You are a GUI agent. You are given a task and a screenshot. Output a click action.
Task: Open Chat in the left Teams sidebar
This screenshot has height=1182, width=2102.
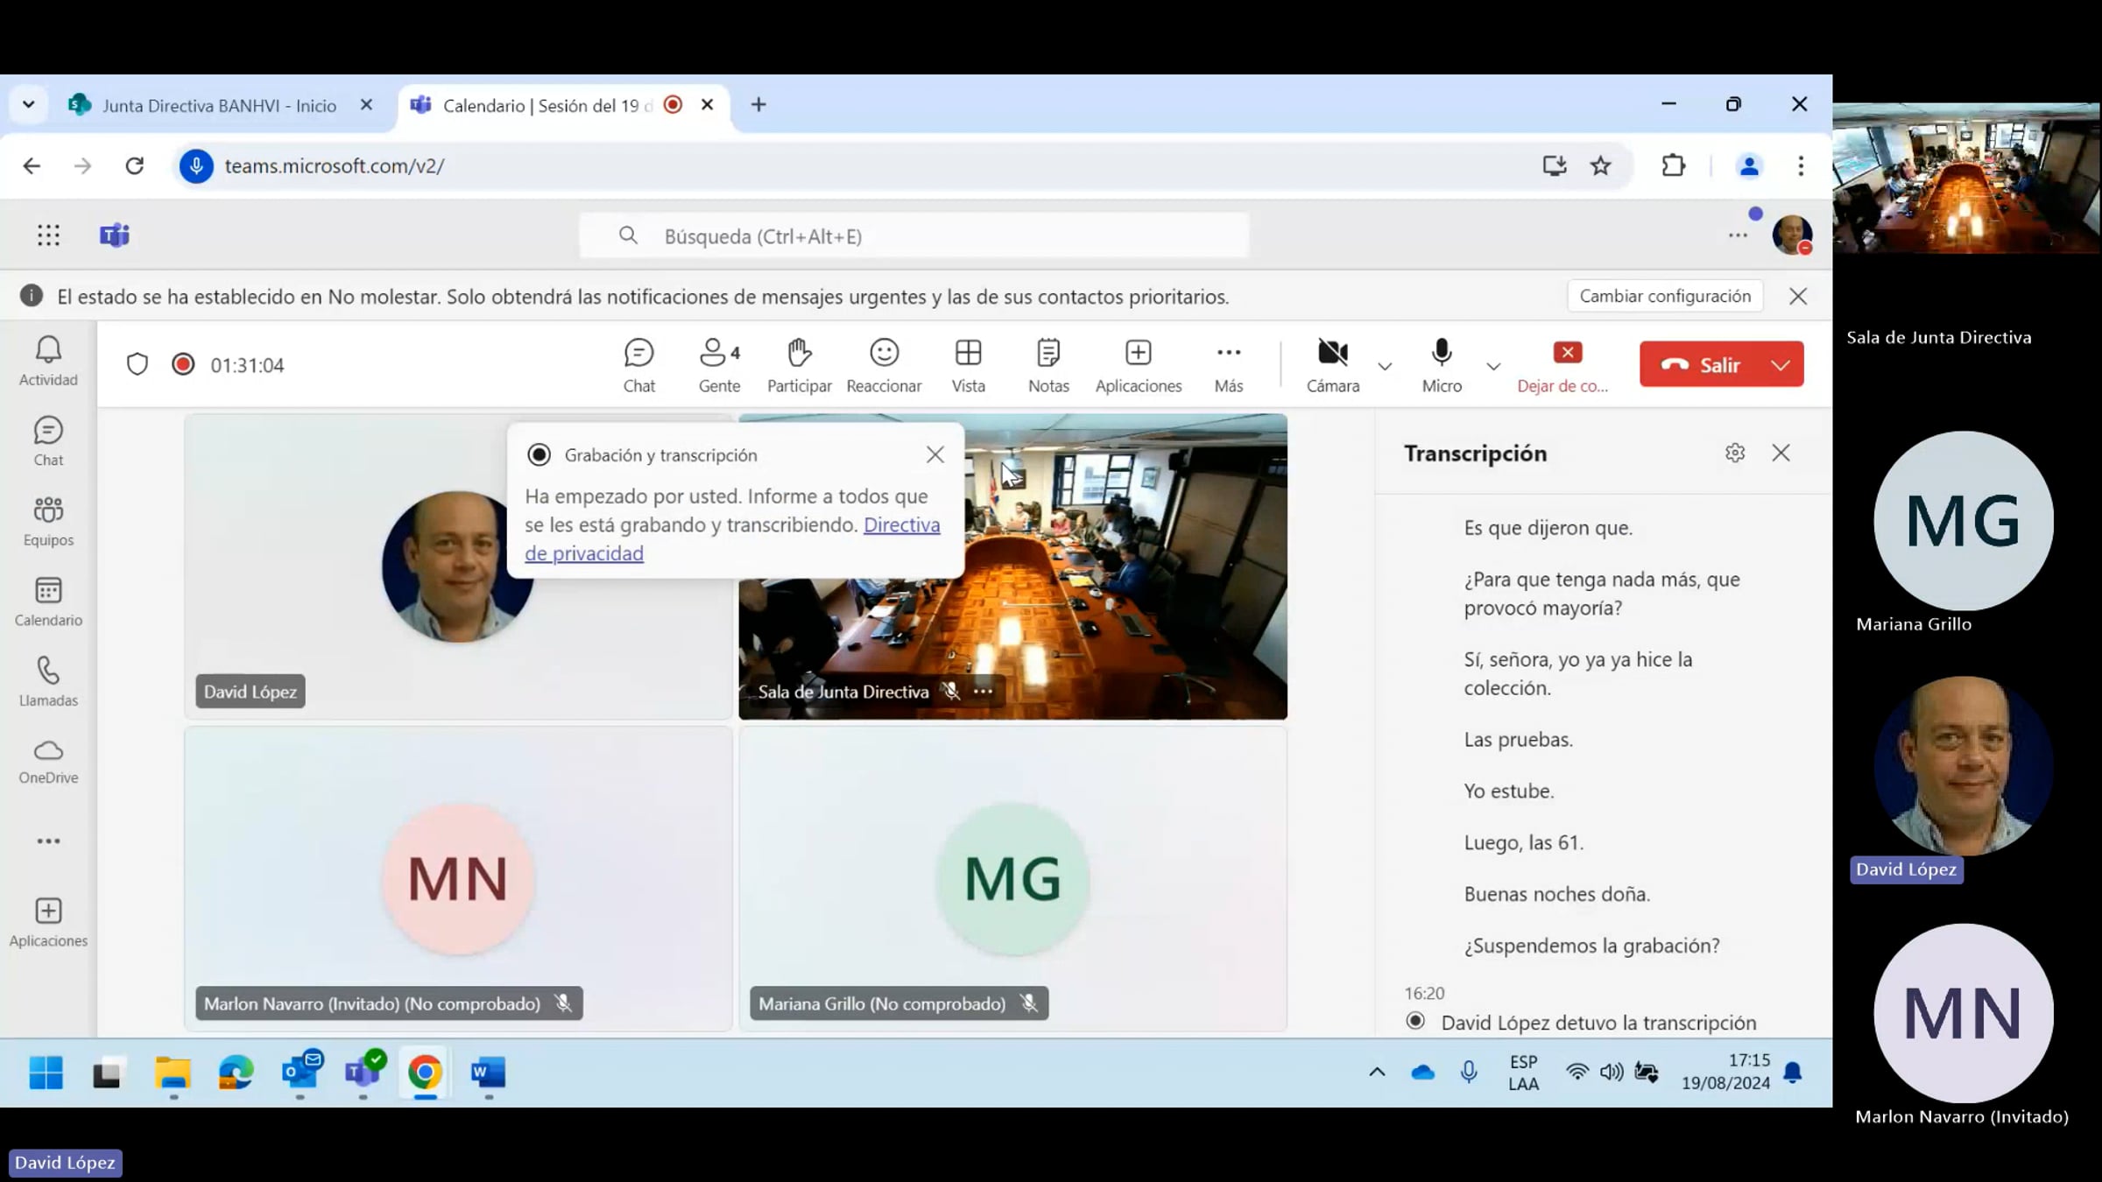point(48,441)
